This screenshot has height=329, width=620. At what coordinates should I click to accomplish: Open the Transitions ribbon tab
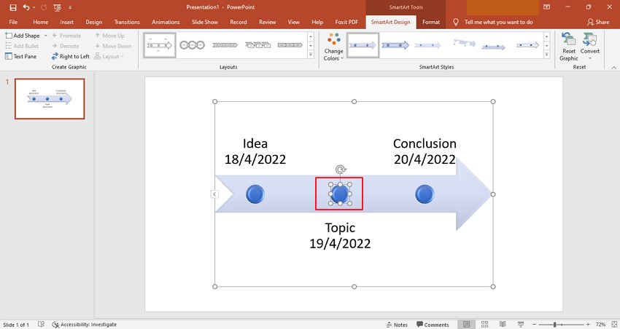pos(127,22)
